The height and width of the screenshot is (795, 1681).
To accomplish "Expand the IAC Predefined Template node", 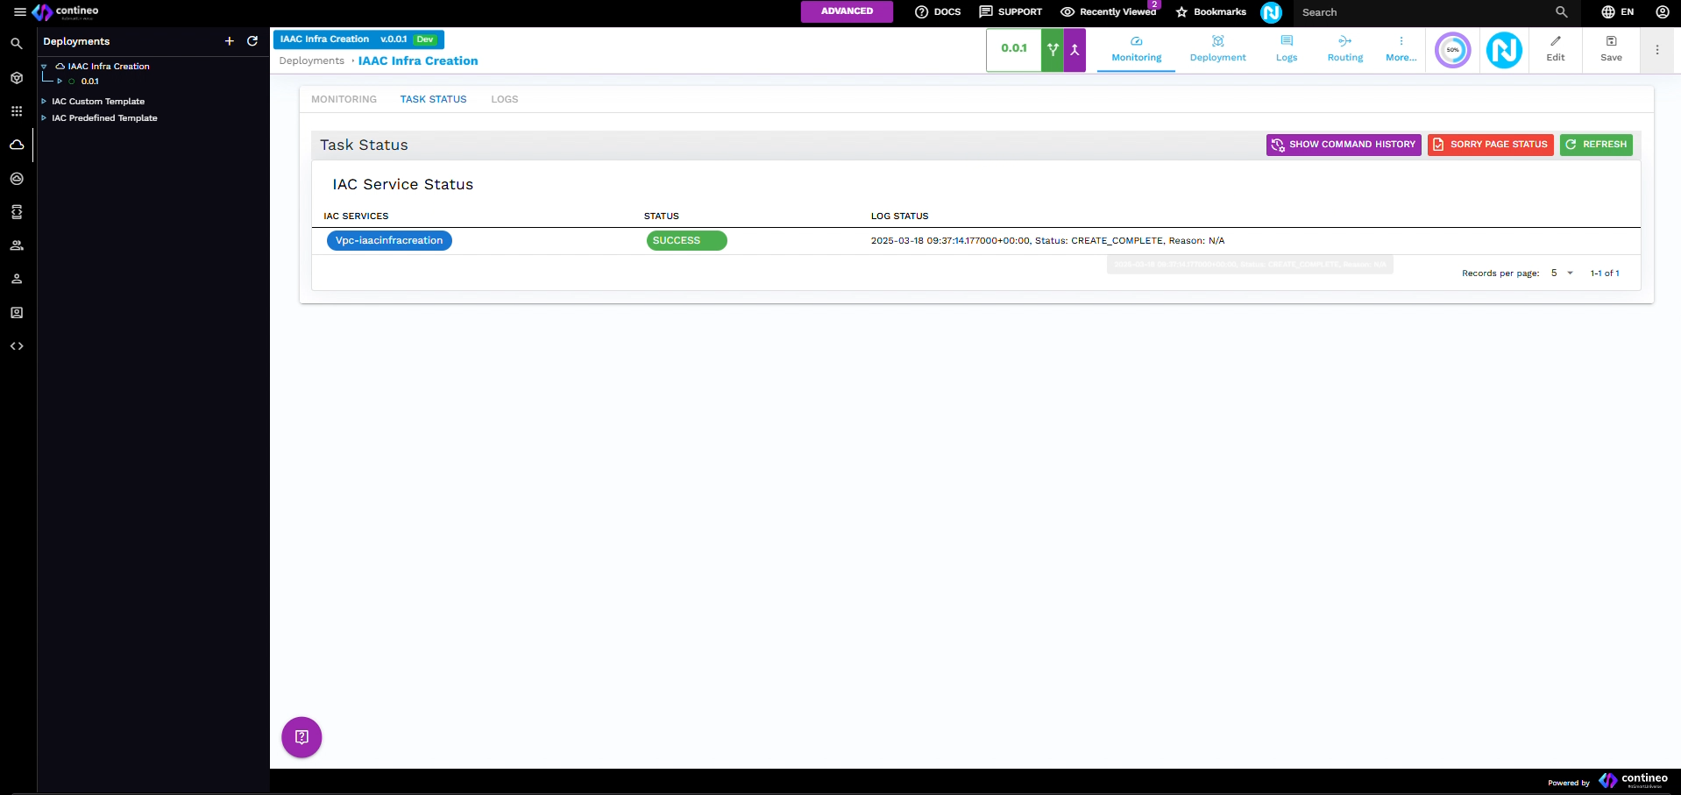I will [x=44, y=118].
